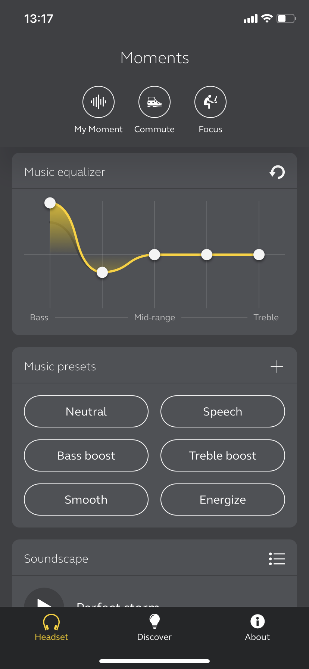Screen dimensions: 309x669
Task: Go to the Headset tab
Action: click(51, 627)
